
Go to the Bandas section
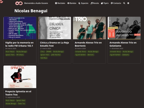click(x=72, y=3)
